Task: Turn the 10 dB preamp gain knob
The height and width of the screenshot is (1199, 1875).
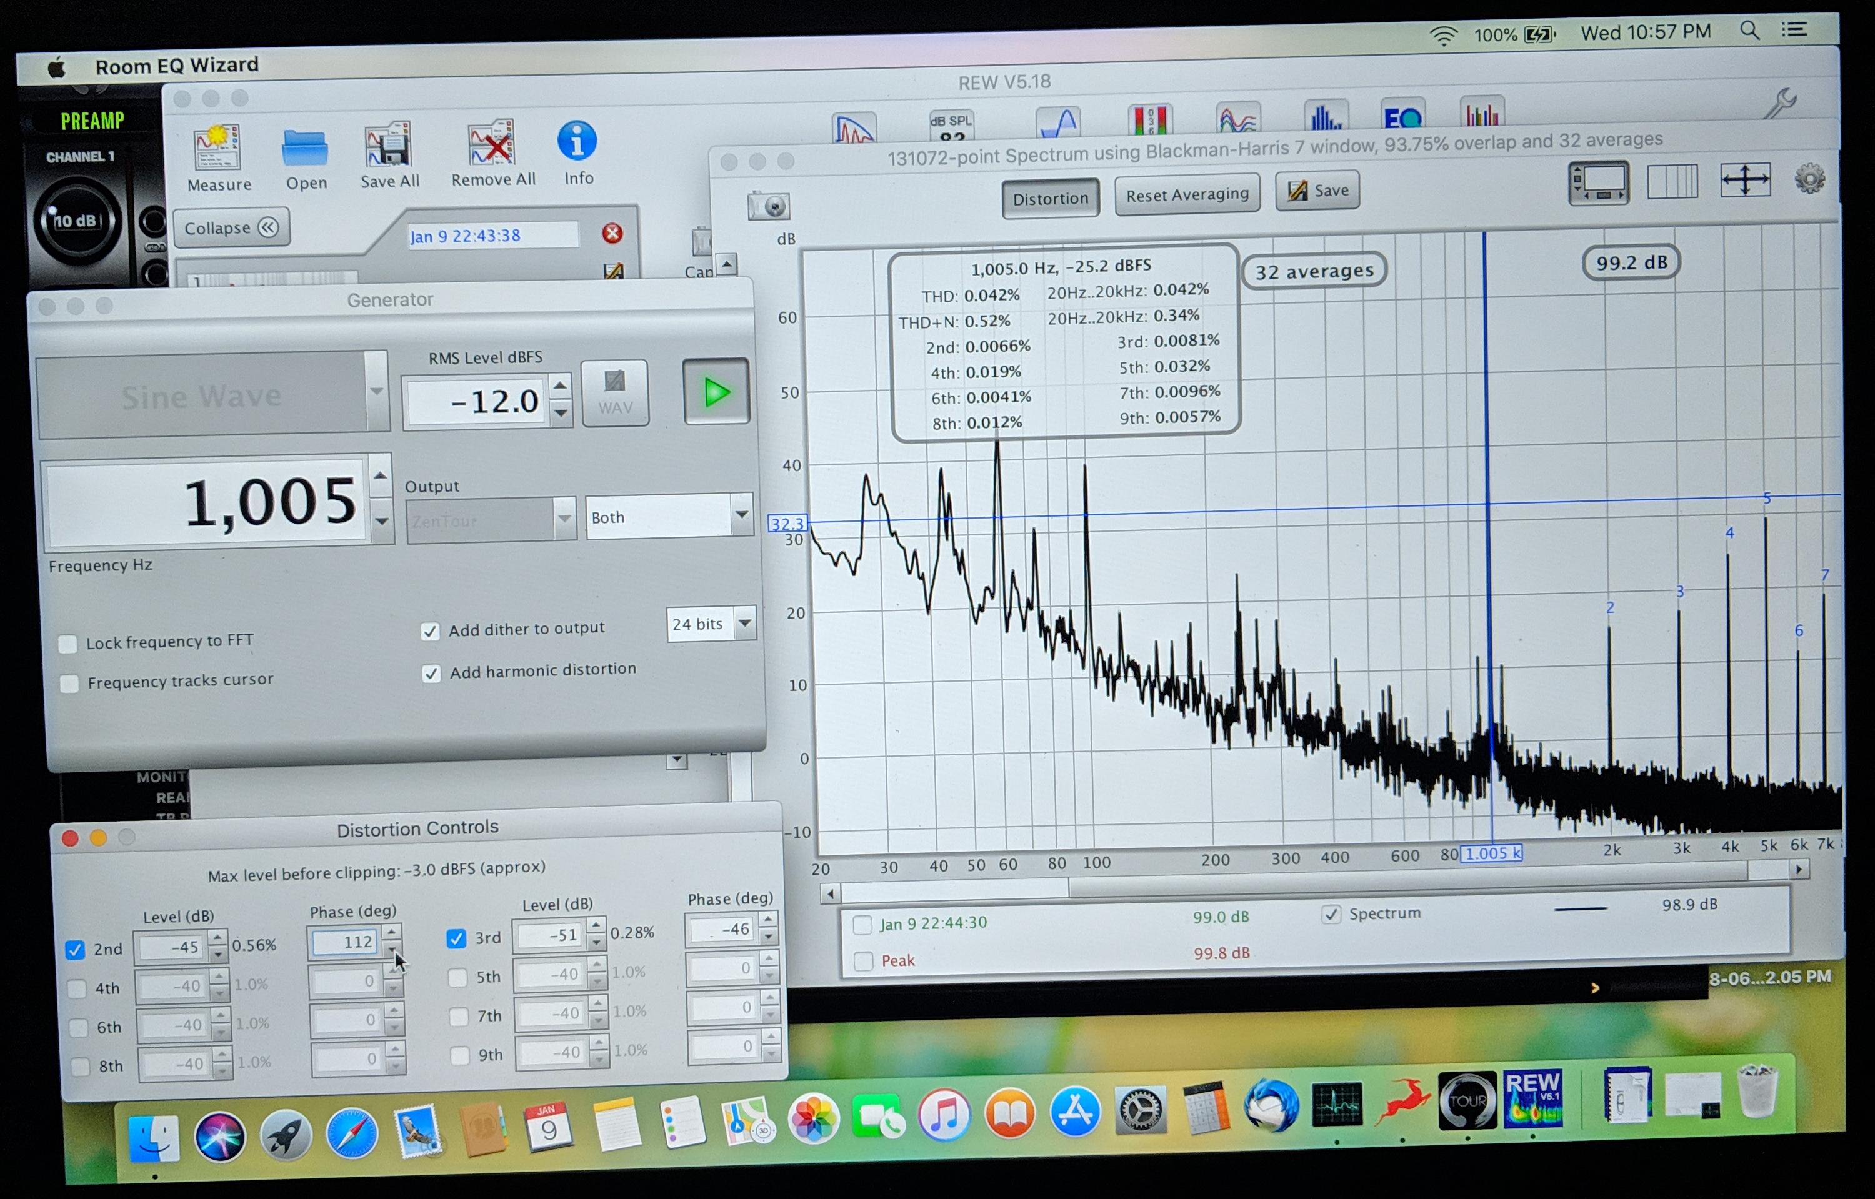Action: [76, 221]
